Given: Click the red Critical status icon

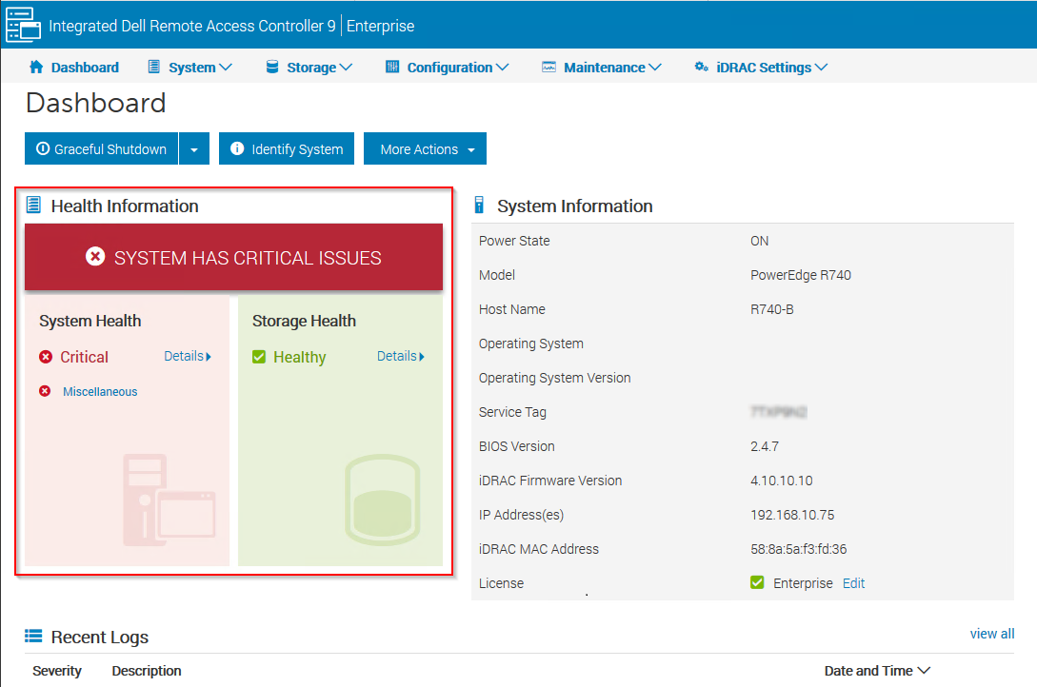Looking at the screenshot, I should [46, 357].
